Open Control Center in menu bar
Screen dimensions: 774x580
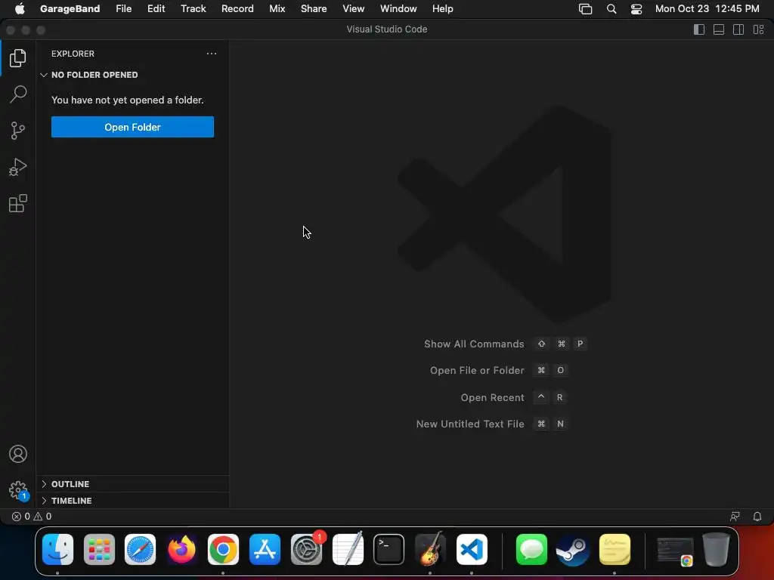(x=636, y=9)
